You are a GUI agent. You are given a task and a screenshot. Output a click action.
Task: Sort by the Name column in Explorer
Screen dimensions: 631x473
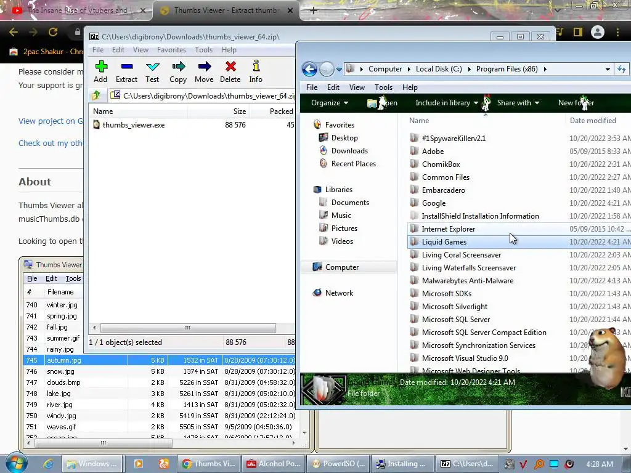click(x=419, y=120)
